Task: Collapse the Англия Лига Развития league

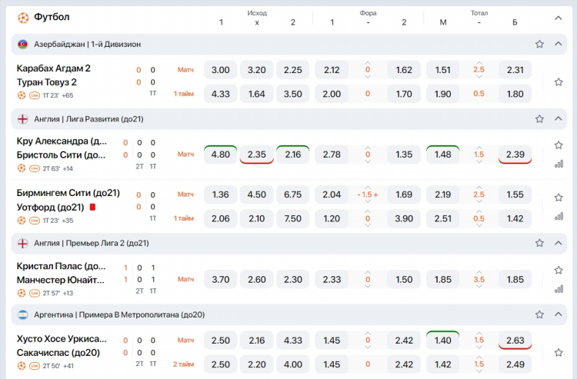Action: (559, 118)
